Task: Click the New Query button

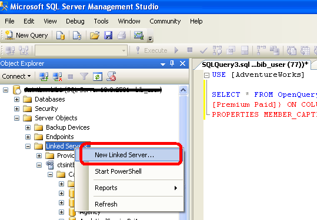Action: pos(26,35)
